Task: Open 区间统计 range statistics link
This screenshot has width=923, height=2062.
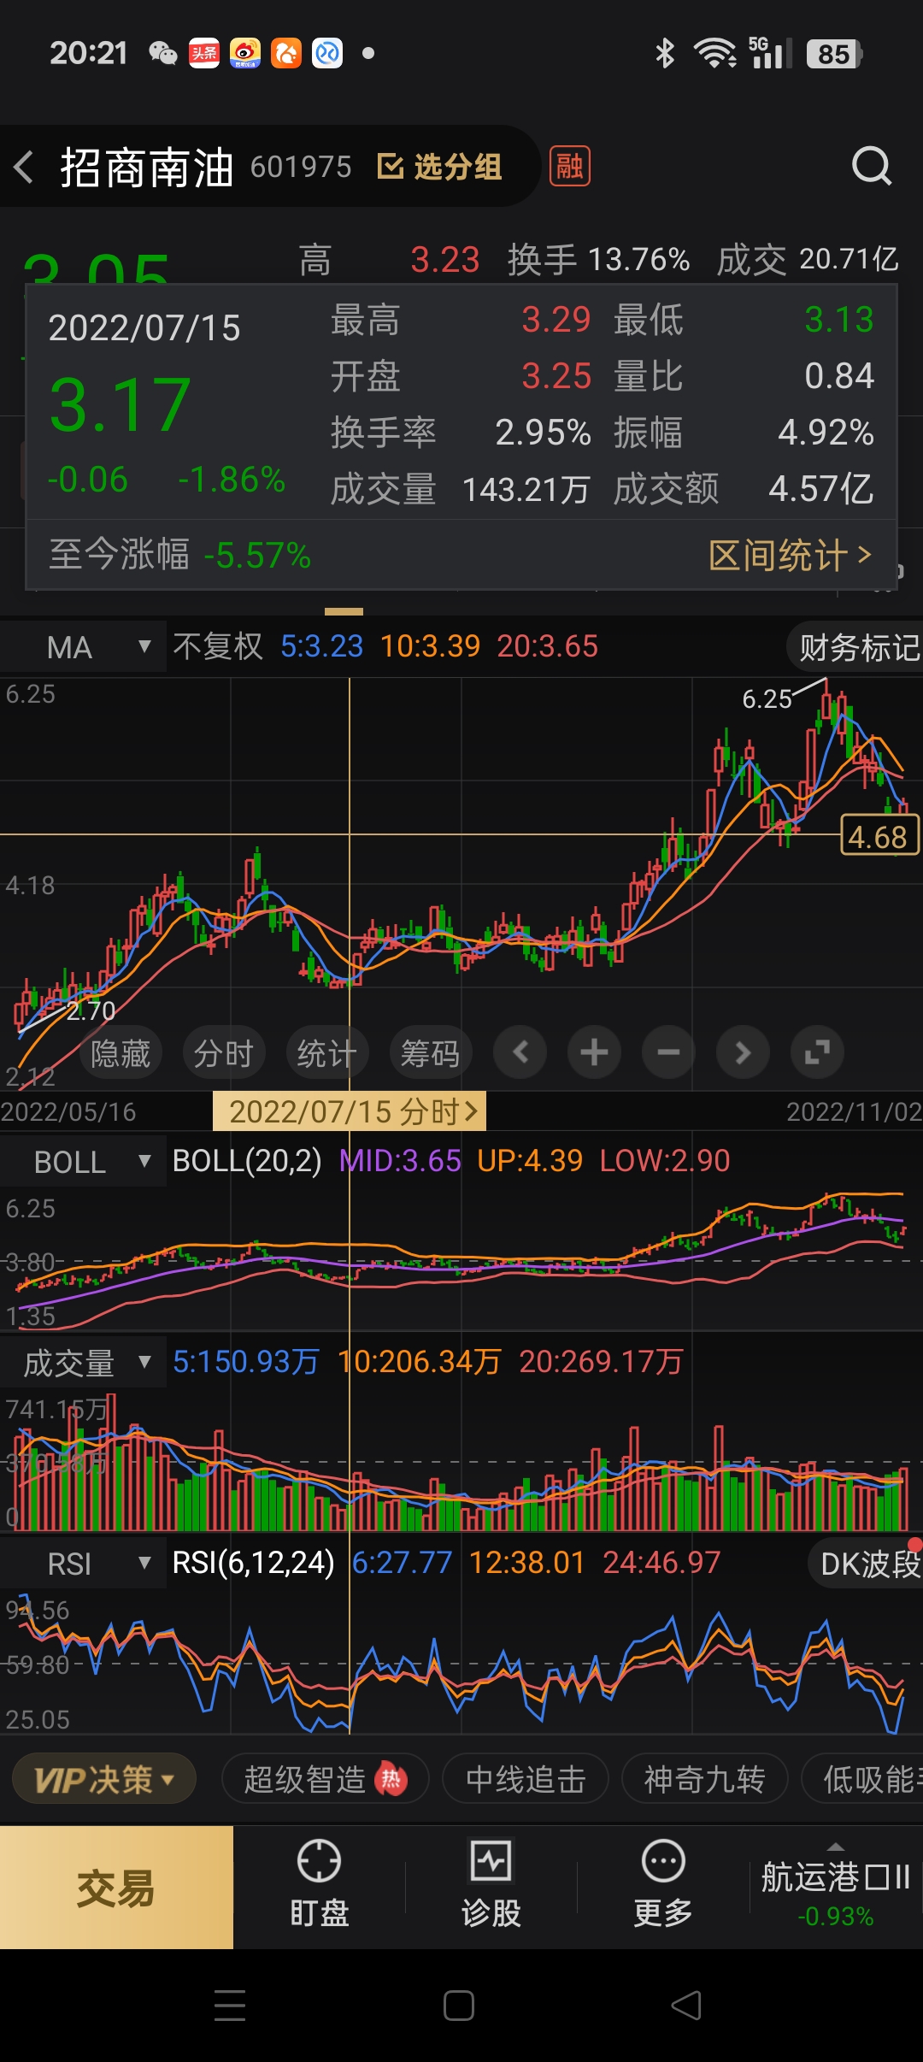Action: [791, 556]
